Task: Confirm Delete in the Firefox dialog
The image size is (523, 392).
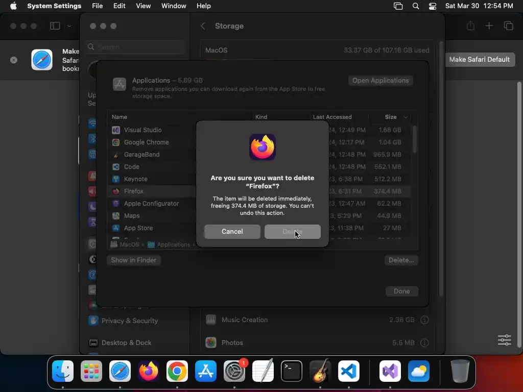Action: 293,231
